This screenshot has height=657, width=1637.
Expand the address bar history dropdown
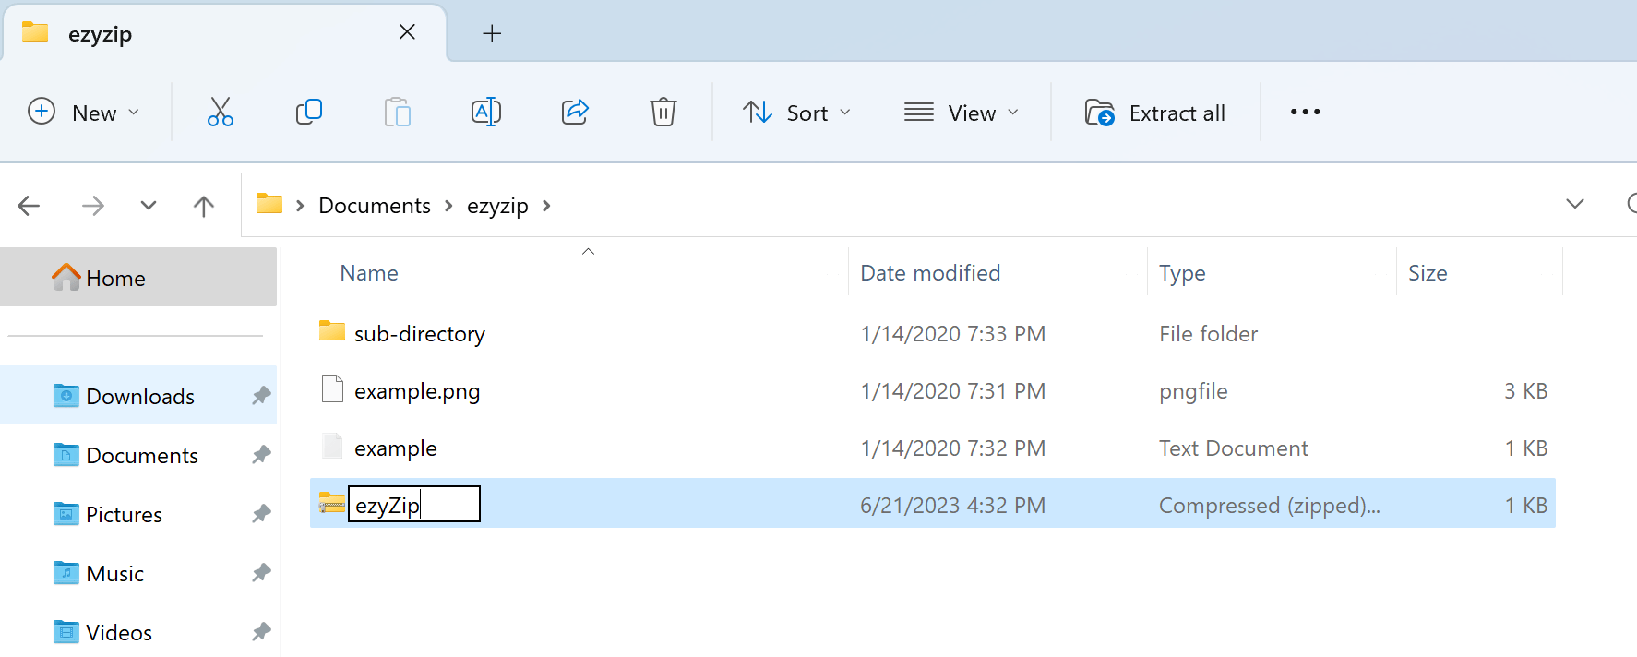point(1575,203)
